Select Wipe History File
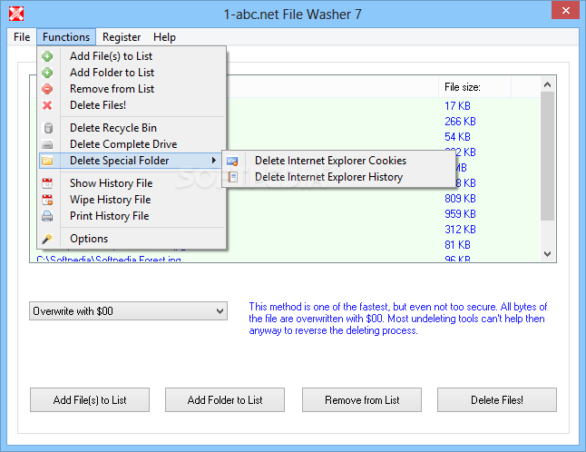586x452 pixels. point(132,200)
